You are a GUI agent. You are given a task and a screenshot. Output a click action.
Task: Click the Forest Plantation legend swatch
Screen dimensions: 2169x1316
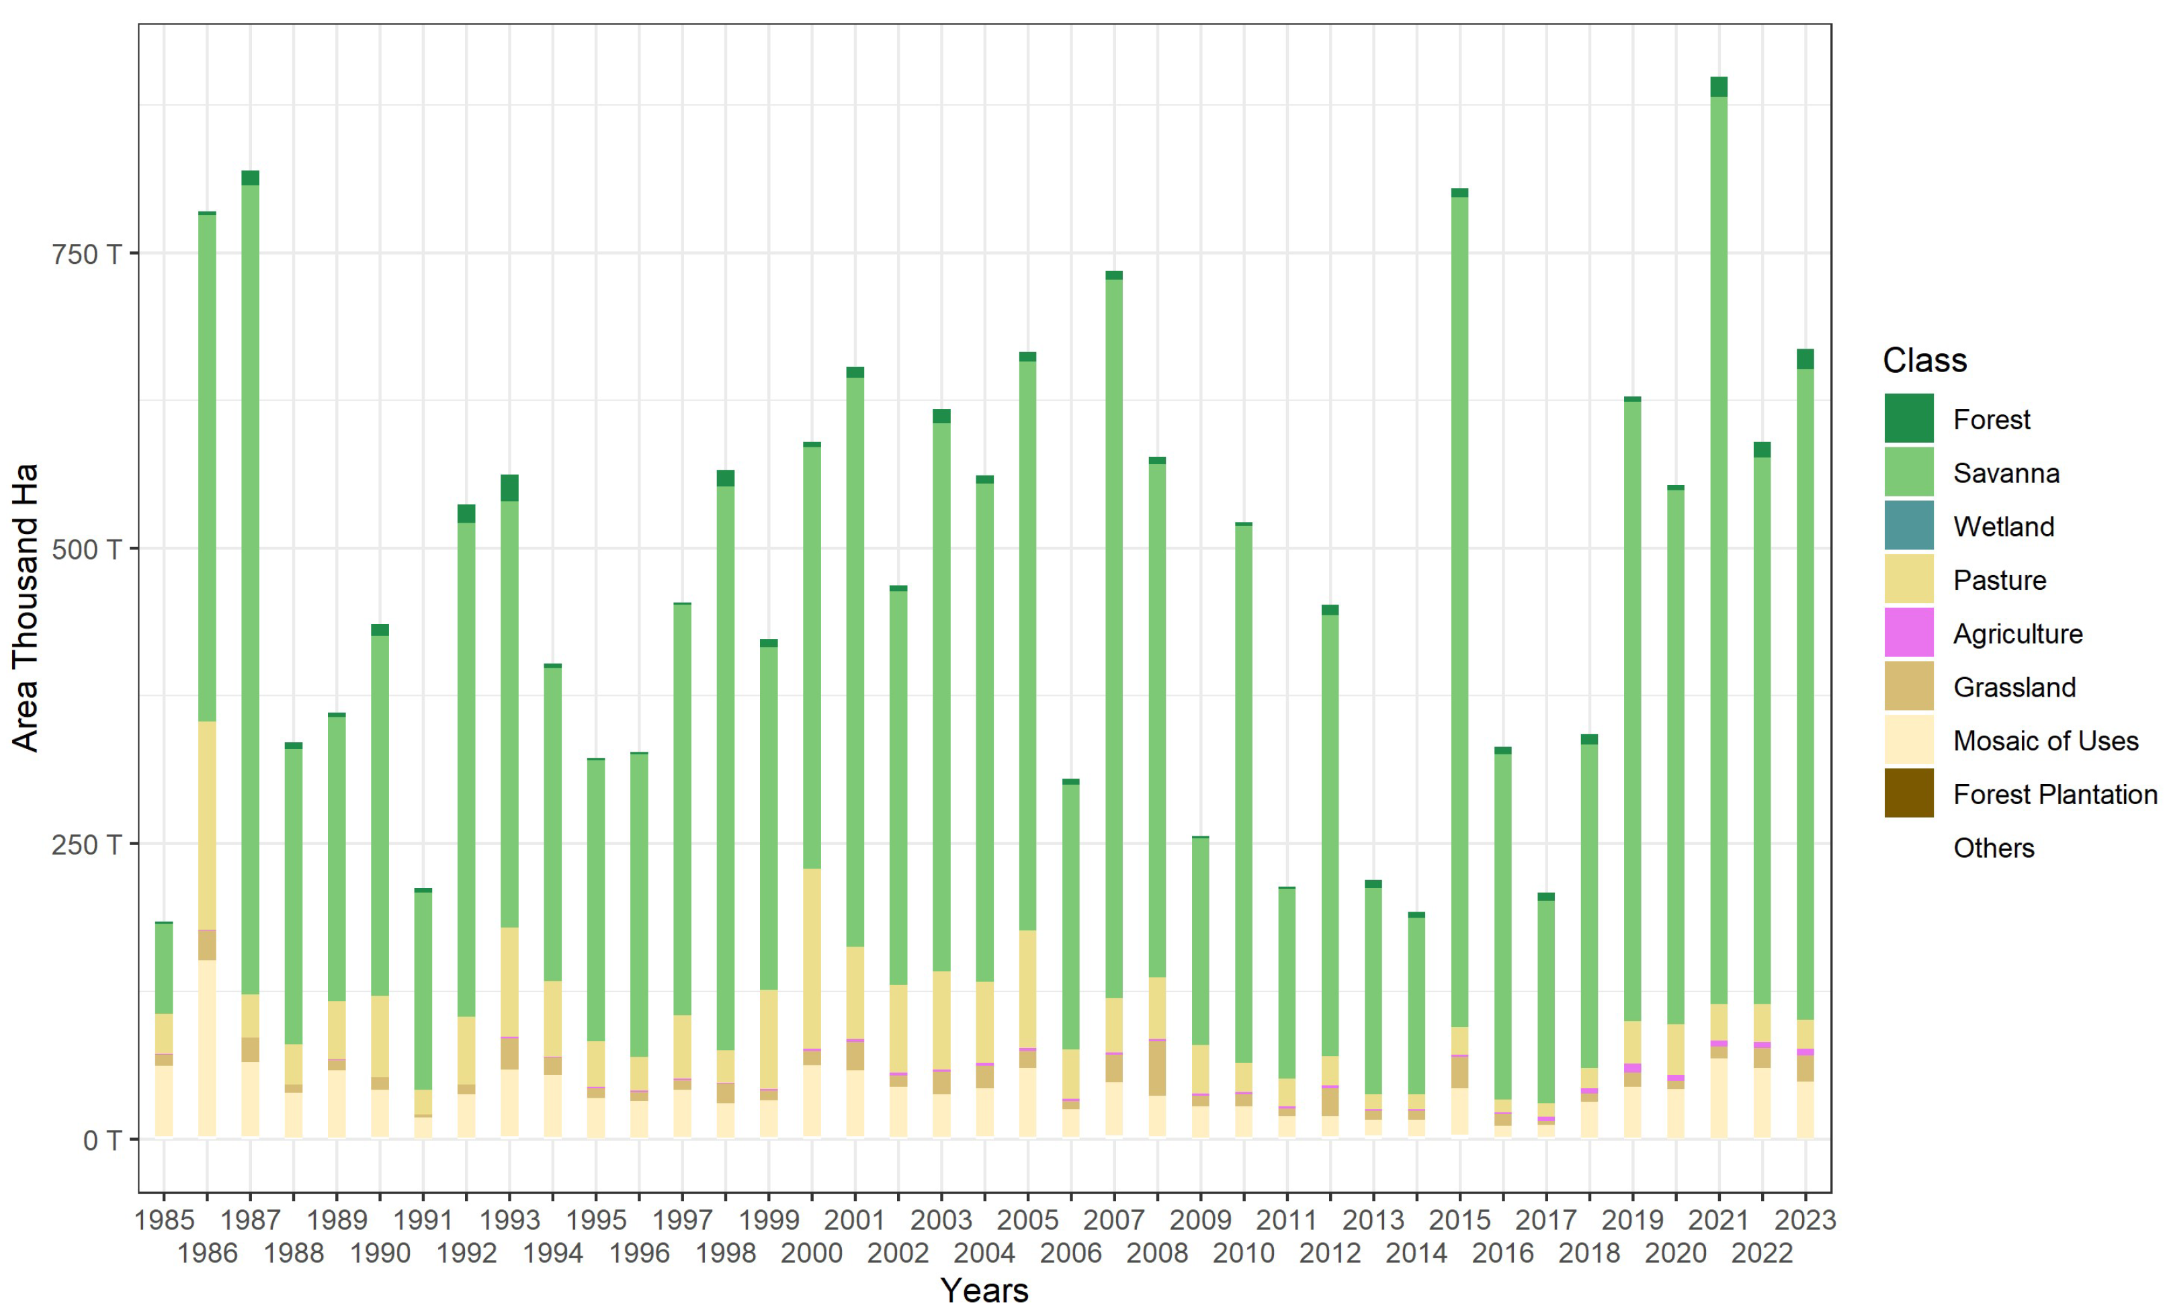[1908, 793]
